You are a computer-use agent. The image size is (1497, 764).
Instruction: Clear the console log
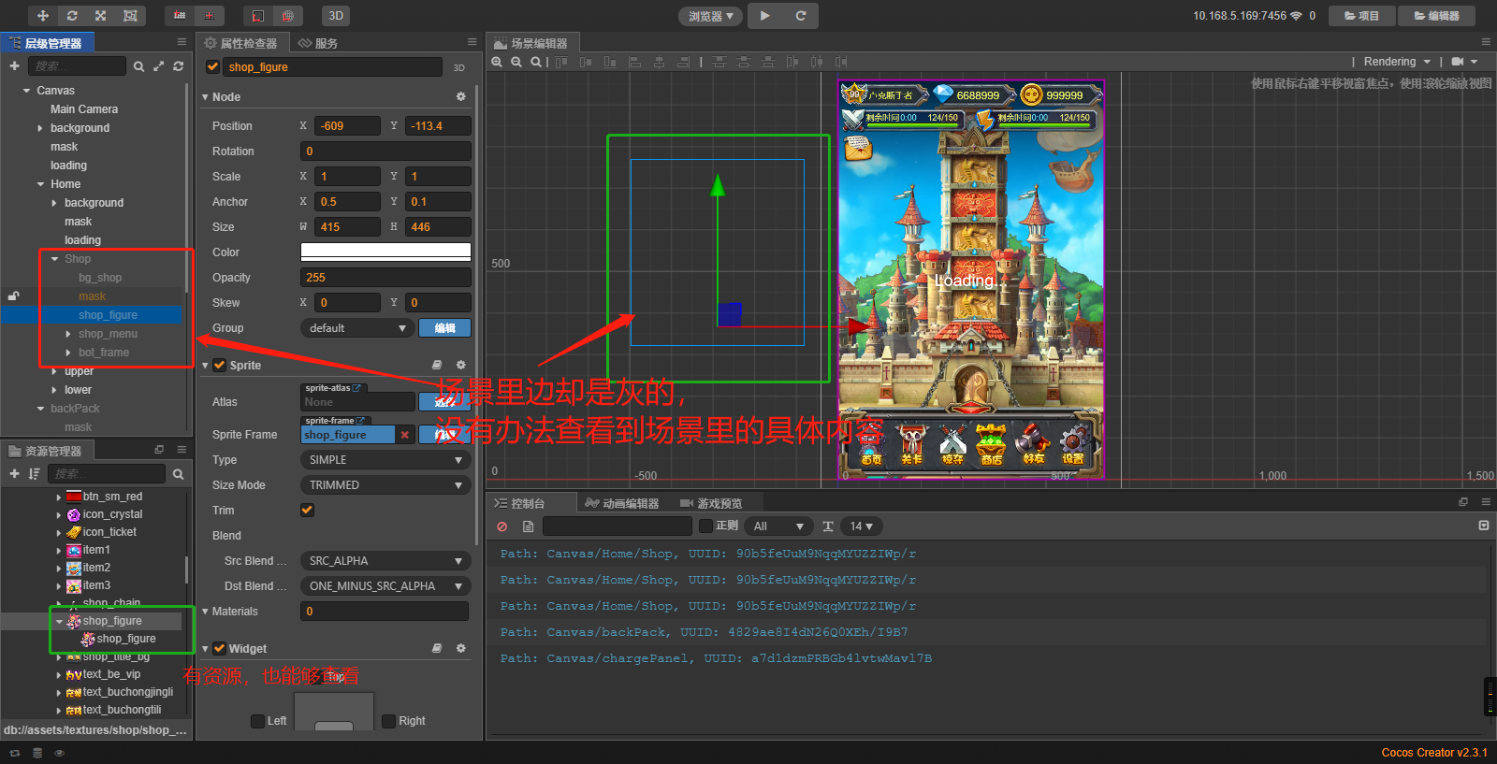pos(502,526)
